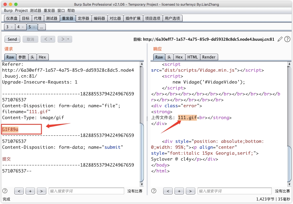Expand the history forward dropdown arrow
Screen dimensions: 293x204
click(x=68, y=39)
